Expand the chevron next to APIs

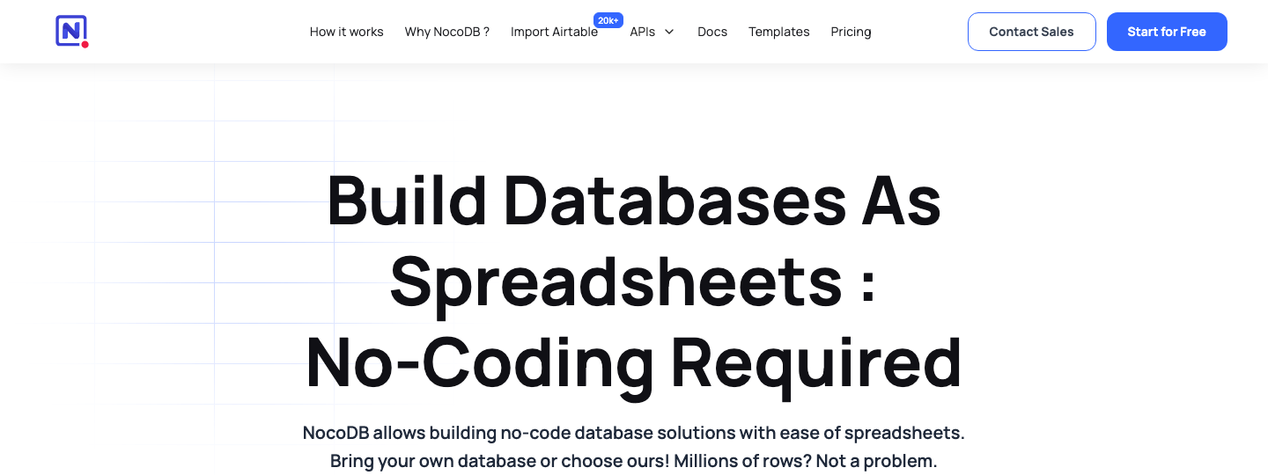tap(669, 32)
